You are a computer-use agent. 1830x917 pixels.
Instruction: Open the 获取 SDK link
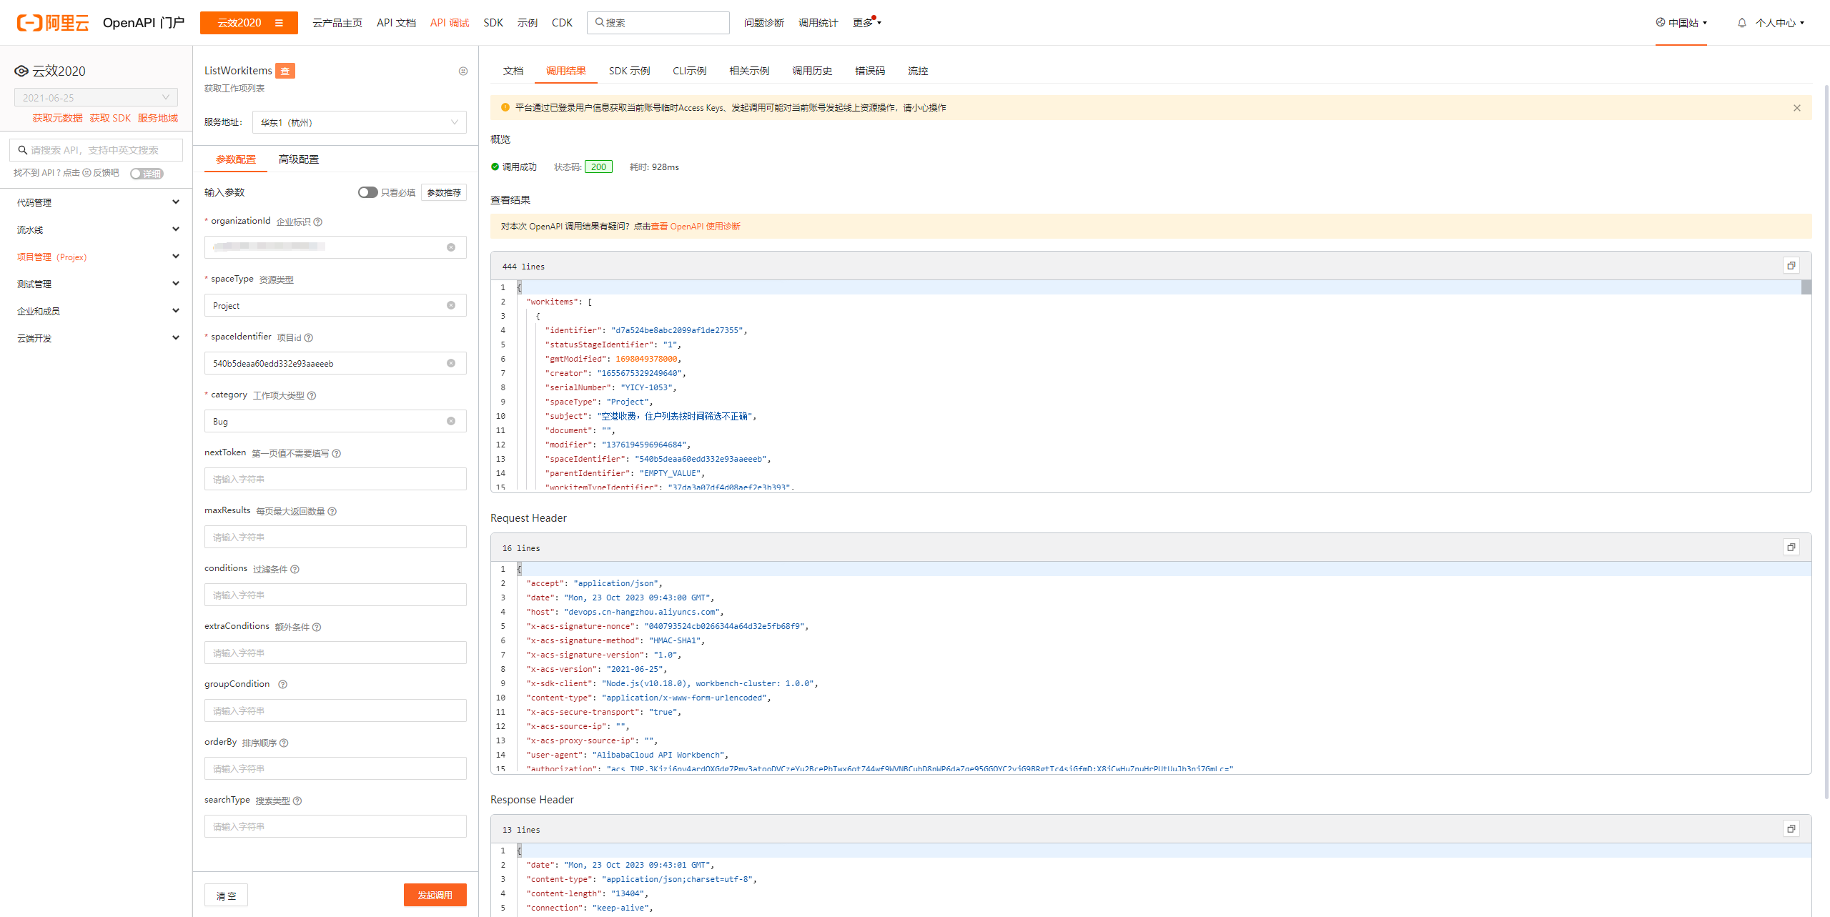click(110, 118)
